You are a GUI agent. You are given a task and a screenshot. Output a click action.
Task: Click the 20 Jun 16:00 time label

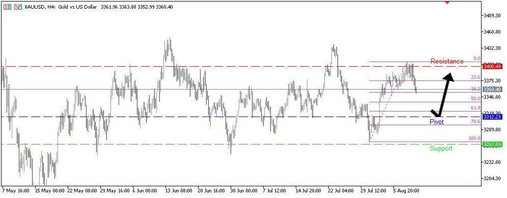(211, 191)
